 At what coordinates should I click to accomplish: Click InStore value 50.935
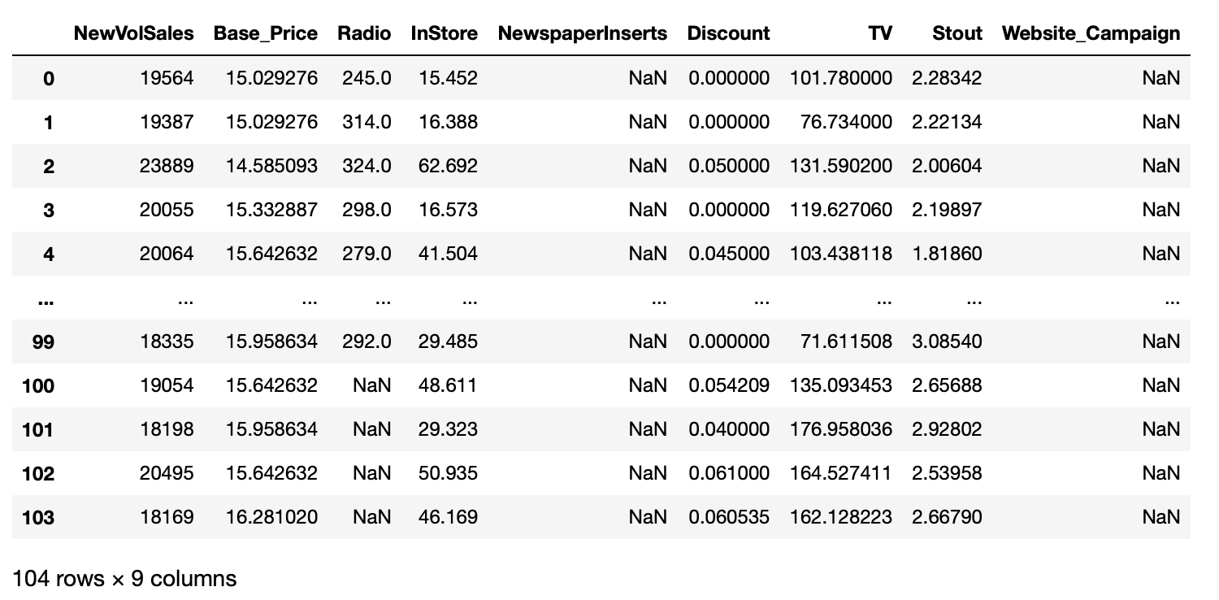tap(448, 473)
